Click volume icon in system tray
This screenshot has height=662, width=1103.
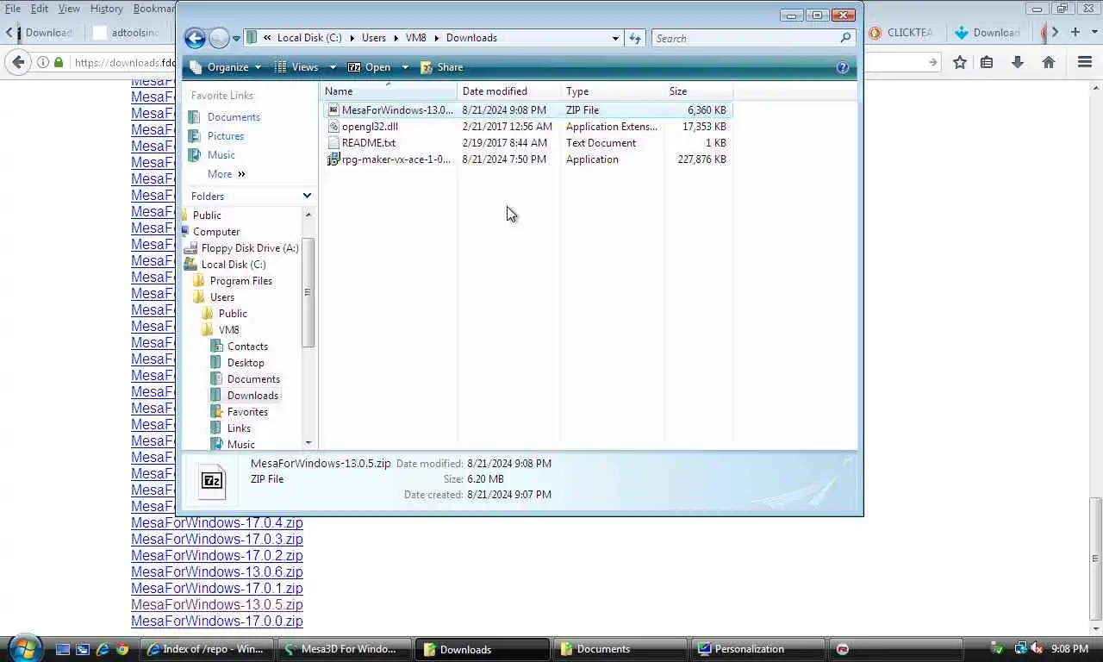click(x=1038, y=648)
